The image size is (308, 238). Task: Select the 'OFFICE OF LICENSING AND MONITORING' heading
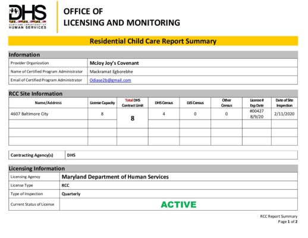122,17
